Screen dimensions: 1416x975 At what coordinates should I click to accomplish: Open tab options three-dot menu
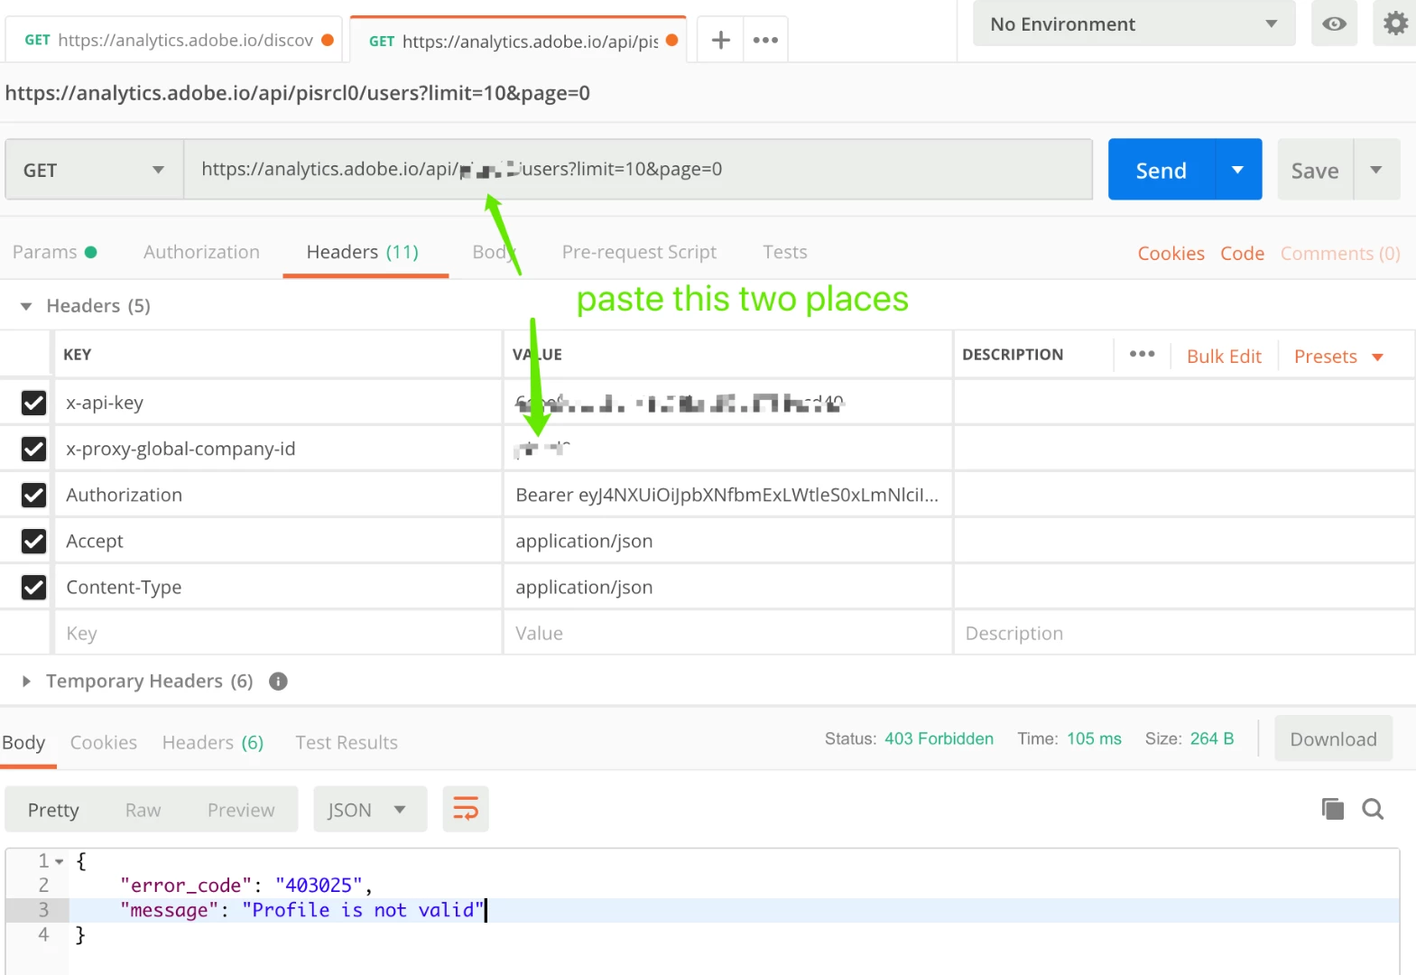click(765, 40)
